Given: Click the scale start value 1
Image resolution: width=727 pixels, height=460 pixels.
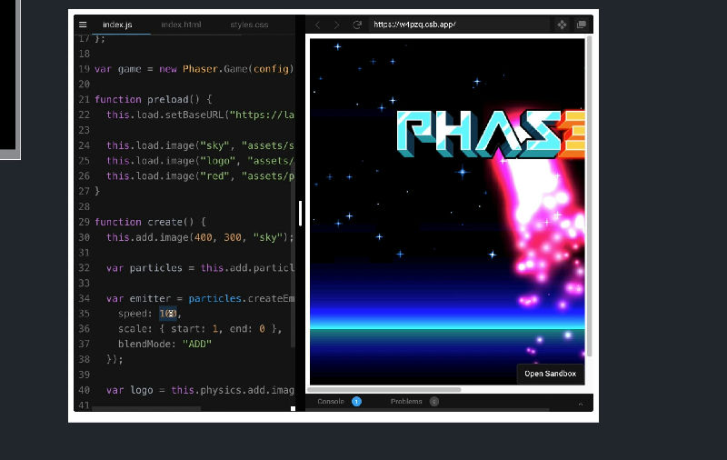Looking at the screenshot, I should [215, 329].
